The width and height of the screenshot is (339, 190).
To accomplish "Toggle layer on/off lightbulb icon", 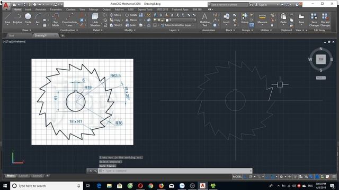I will point(155,20).
